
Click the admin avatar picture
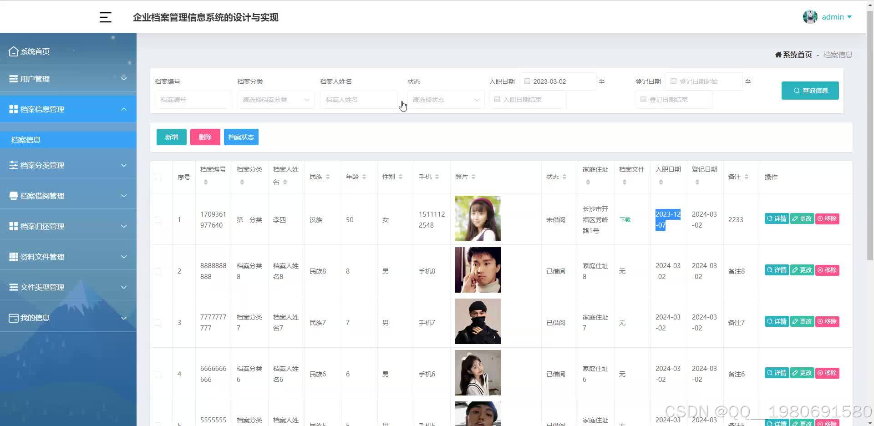(810, 17)
